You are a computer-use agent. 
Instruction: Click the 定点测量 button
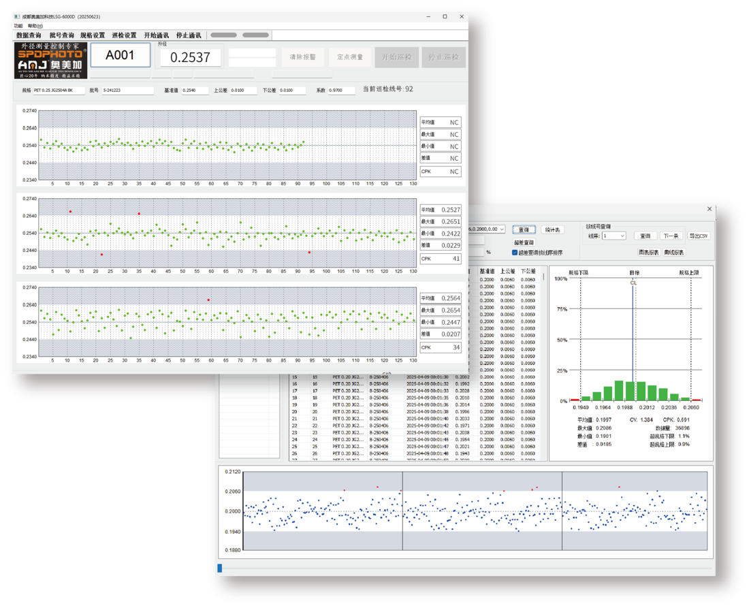[350, 57]
